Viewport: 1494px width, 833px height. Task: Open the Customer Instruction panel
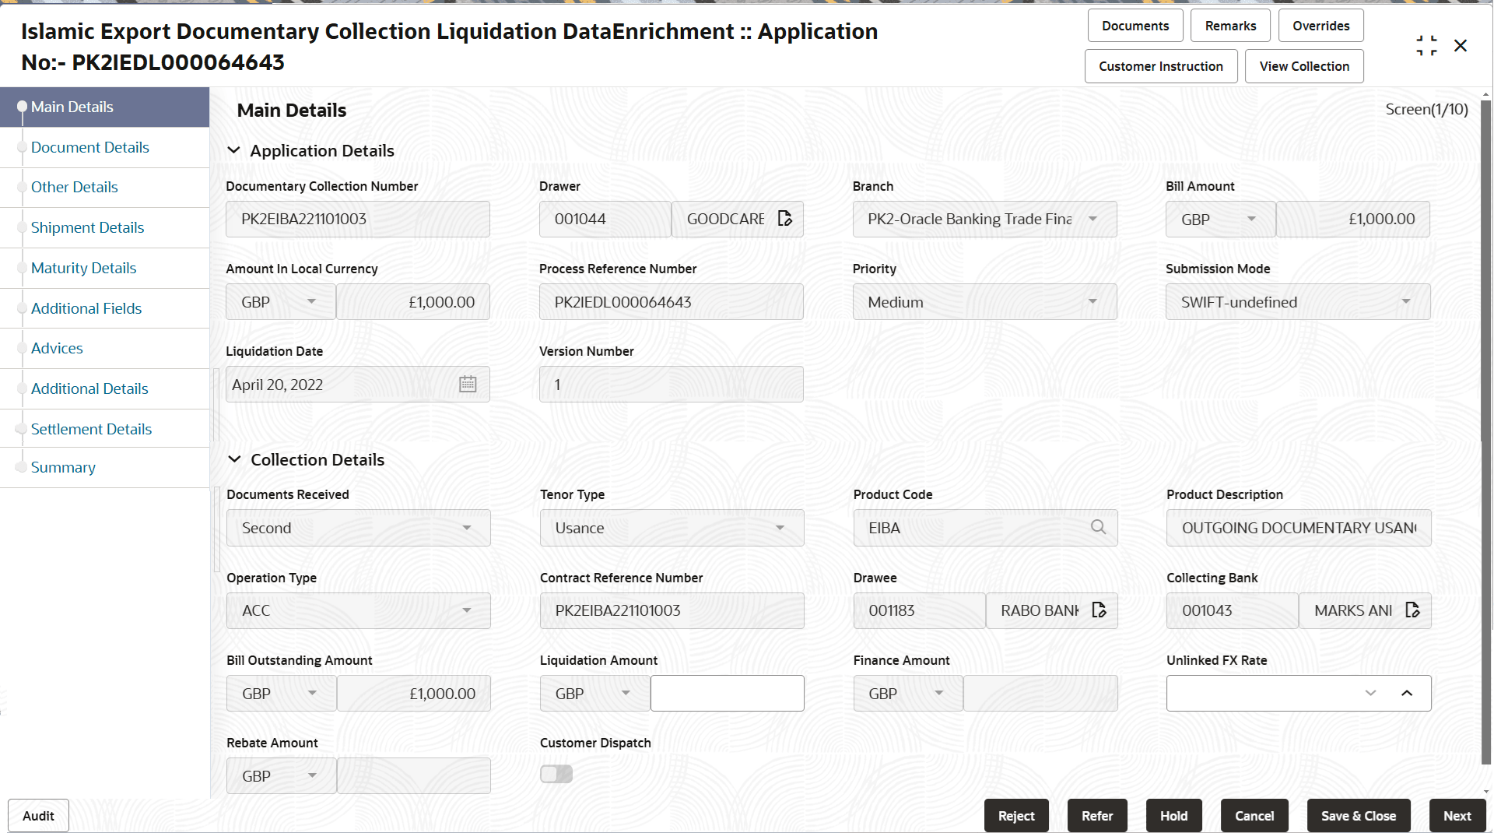1160,66
